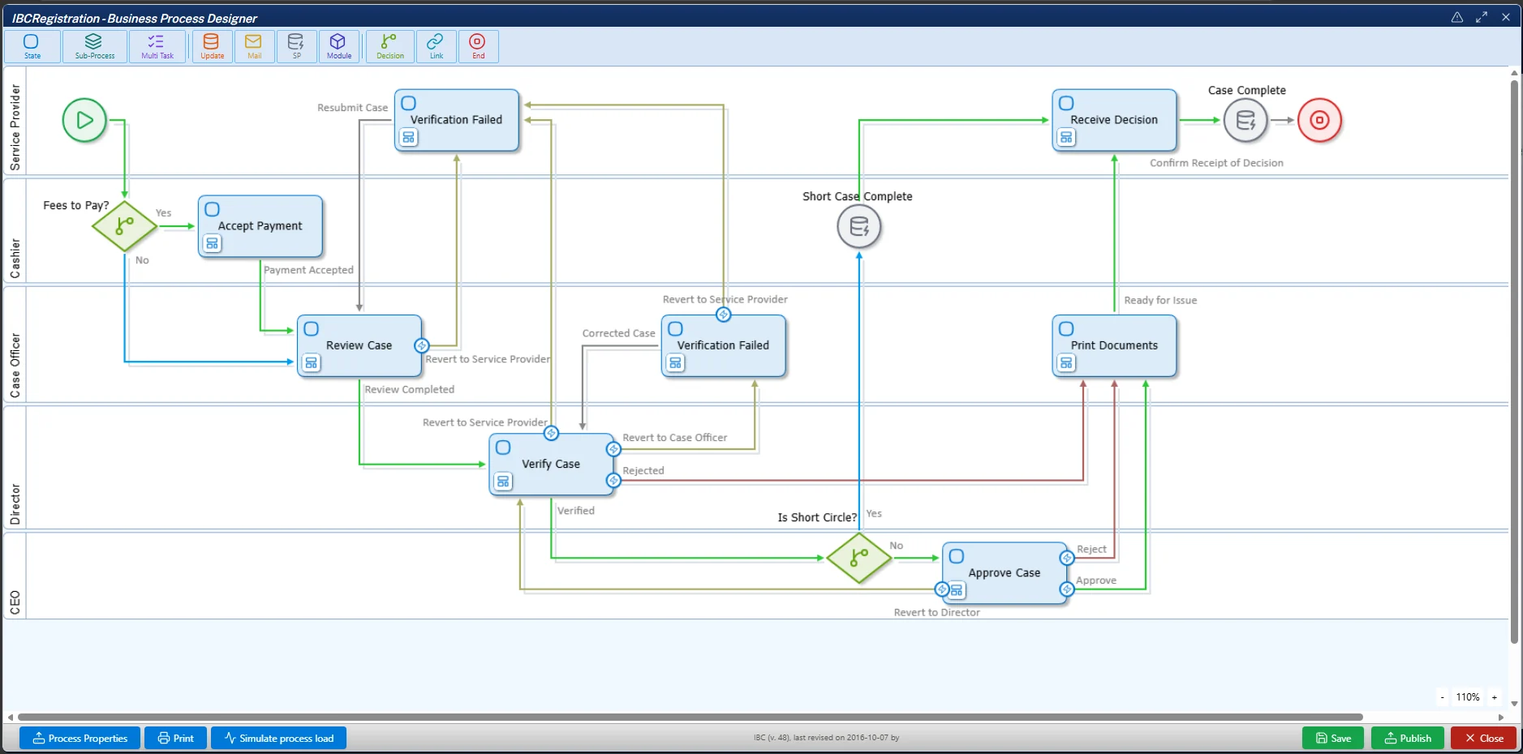Expand the designer window to fullscreen
Screen dimensions: 1523x754
1482,17
